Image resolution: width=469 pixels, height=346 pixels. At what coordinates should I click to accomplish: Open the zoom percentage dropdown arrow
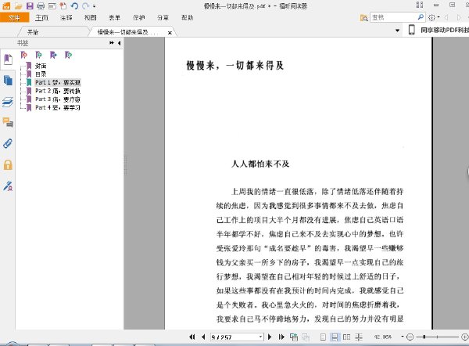(403, 337)
